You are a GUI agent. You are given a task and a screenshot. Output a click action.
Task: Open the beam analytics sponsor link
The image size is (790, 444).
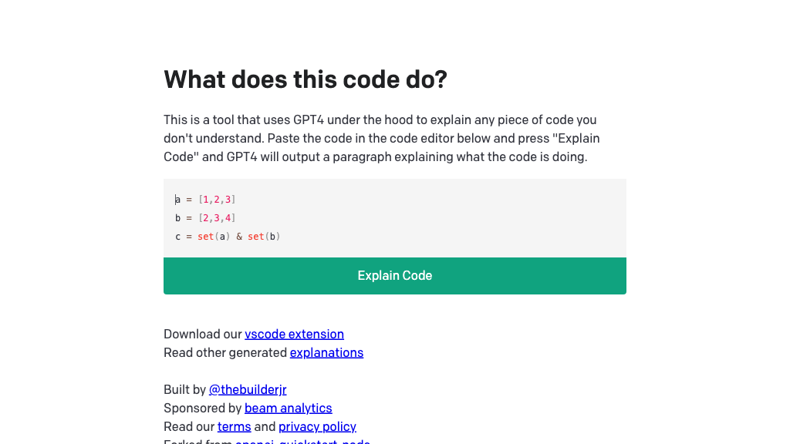coord(288,408)
